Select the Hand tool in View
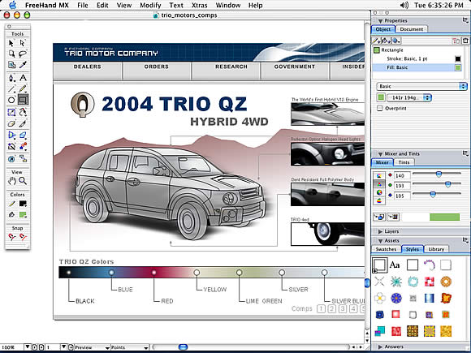The image size is (471, 353). 11,181
